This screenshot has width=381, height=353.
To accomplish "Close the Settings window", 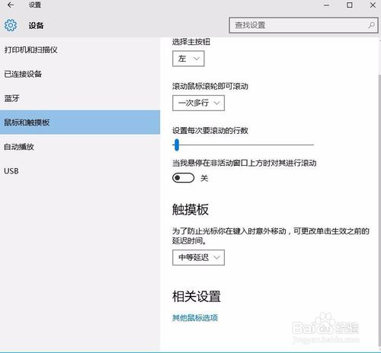I will 373,5.
